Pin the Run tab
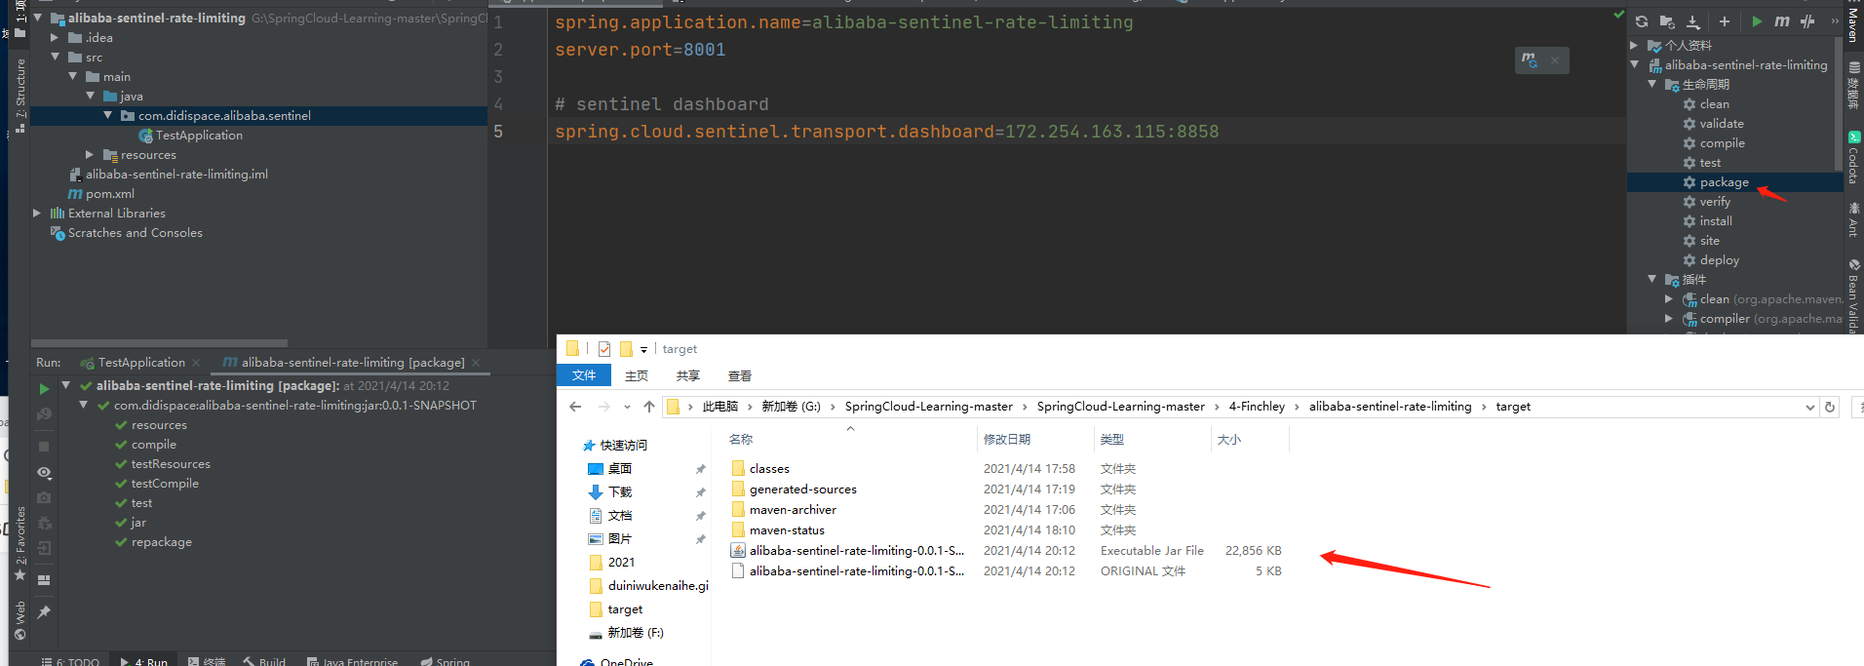The width and height of the screenshot is (1864, 666). coord(44,612)
